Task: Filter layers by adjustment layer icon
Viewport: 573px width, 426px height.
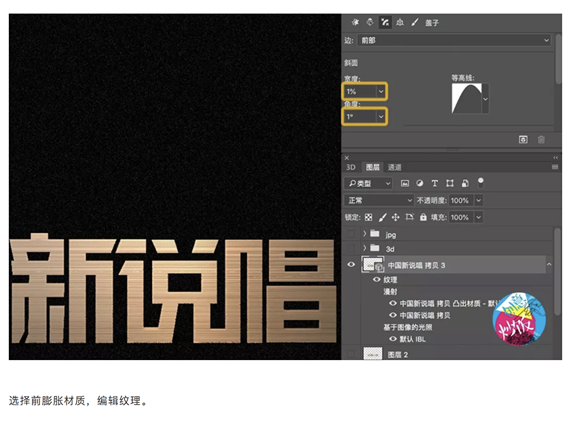Action: coord(420,183)
